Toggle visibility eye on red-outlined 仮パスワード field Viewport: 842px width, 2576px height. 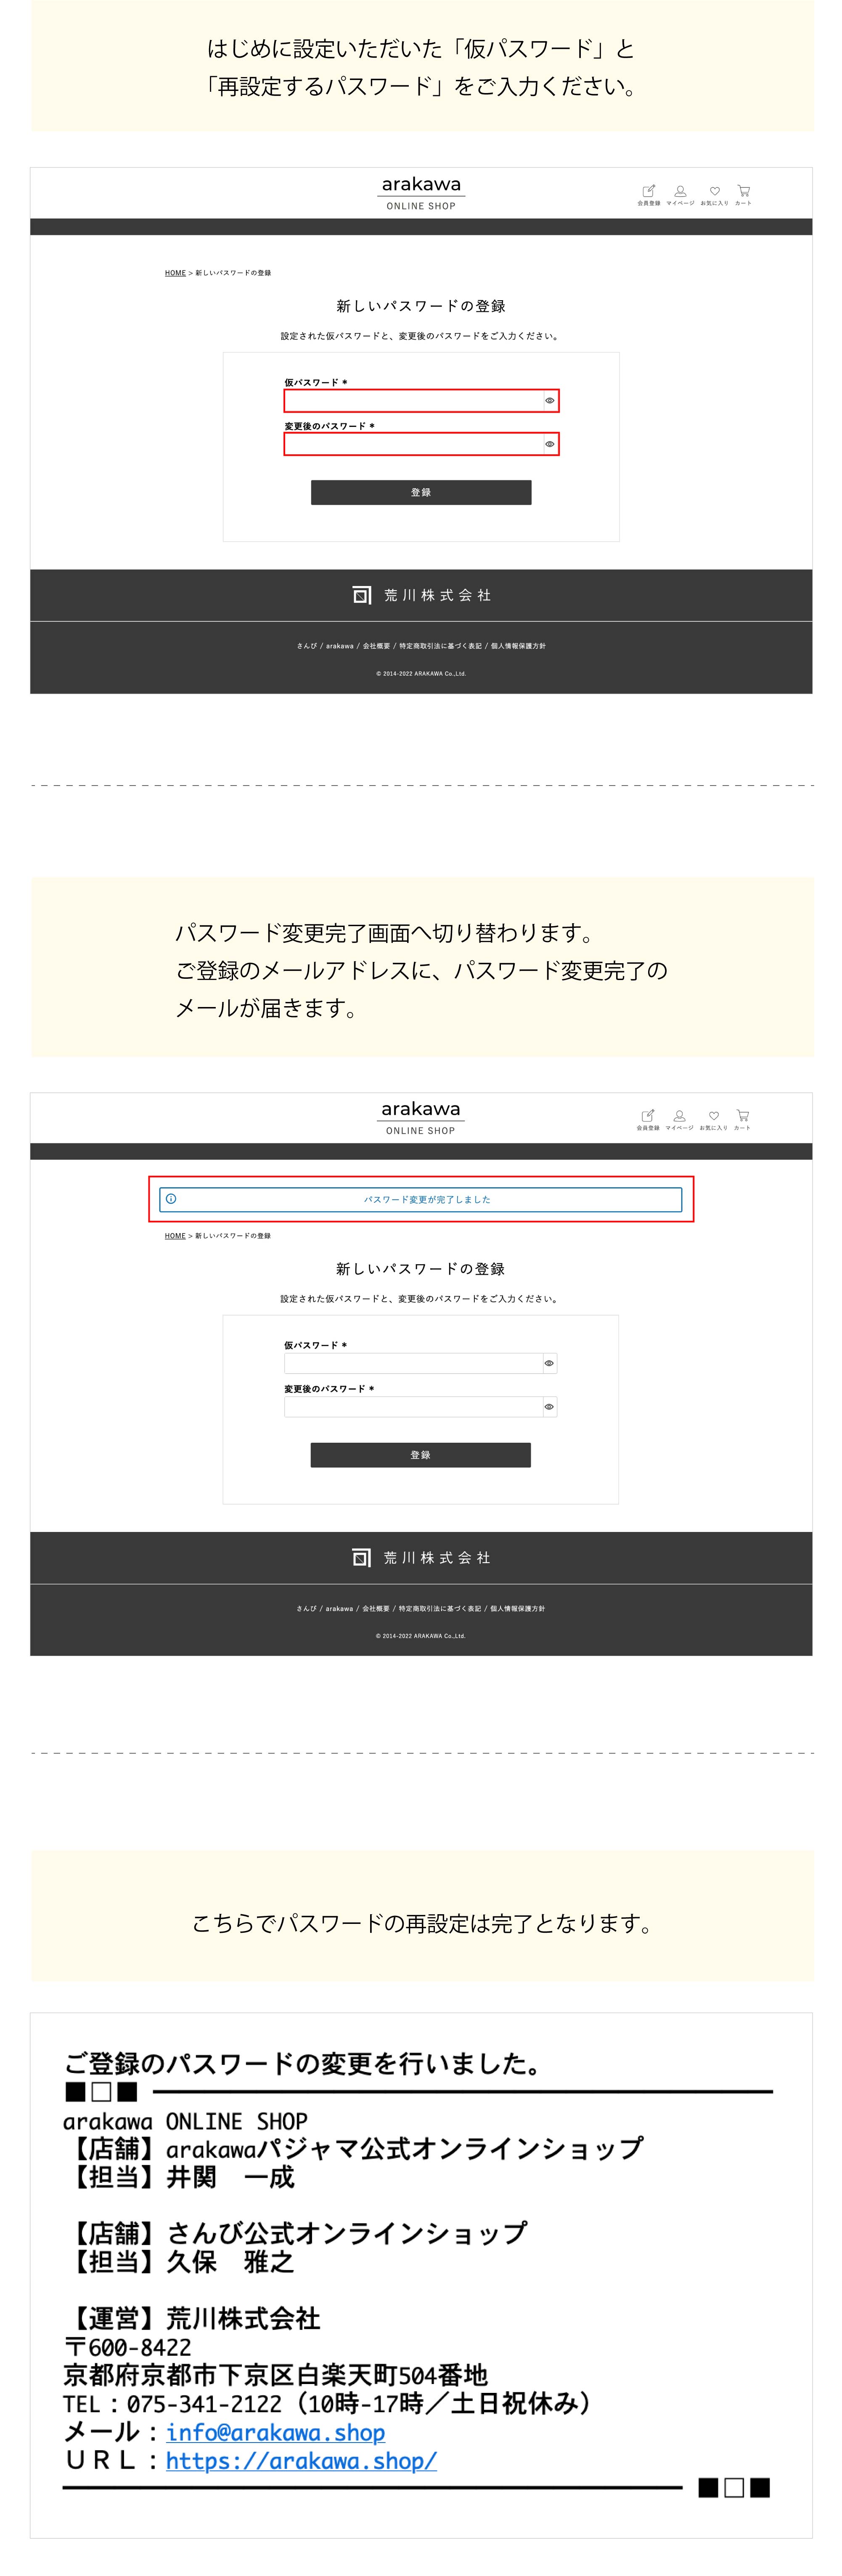pos(549,400)
